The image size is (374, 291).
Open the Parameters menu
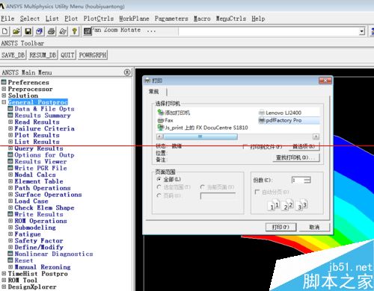click(x=171, y=19)
